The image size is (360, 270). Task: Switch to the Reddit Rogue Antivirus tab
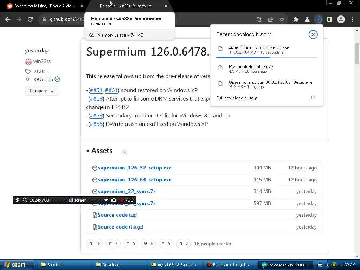point(45,6)
